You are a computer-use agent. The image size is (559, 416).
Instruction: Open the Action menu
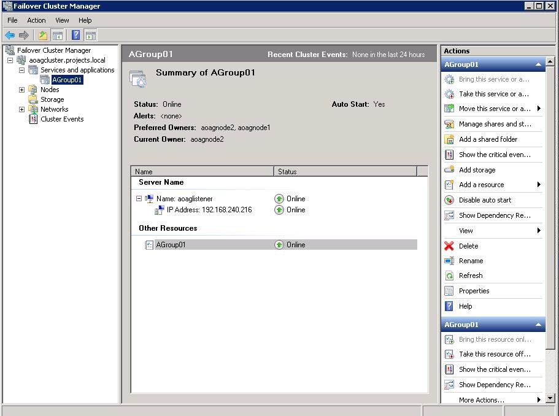[x=36, y=20]
